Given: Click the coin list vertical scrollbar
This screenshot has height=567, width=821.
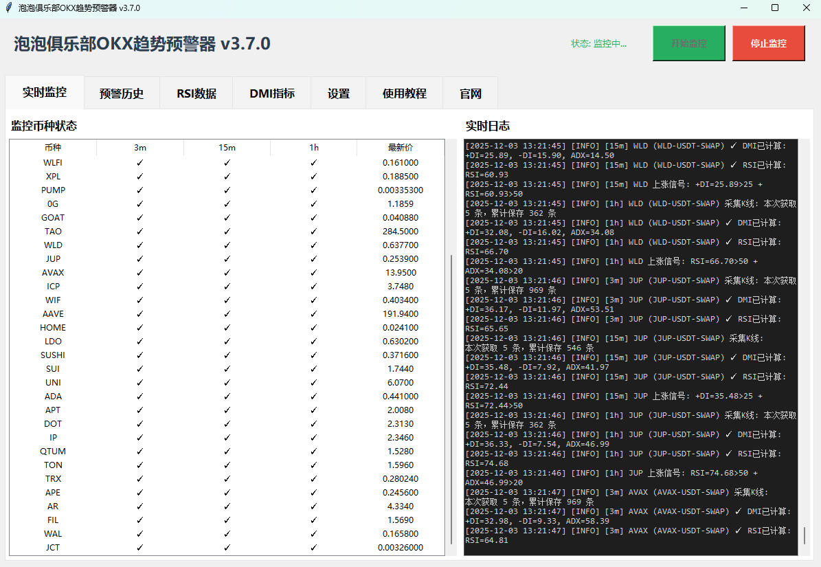Looking at the screenshot, I should 451,399.
